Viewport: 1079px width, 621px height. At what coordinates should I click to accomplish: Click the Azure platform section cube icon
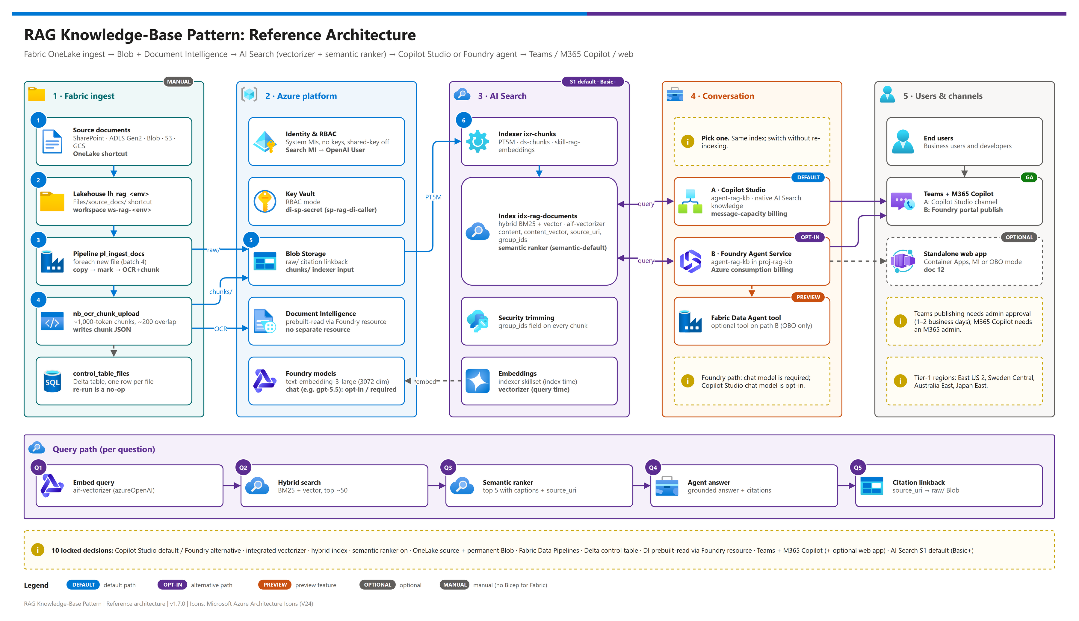pyautogui.click(x=250, y=94)
